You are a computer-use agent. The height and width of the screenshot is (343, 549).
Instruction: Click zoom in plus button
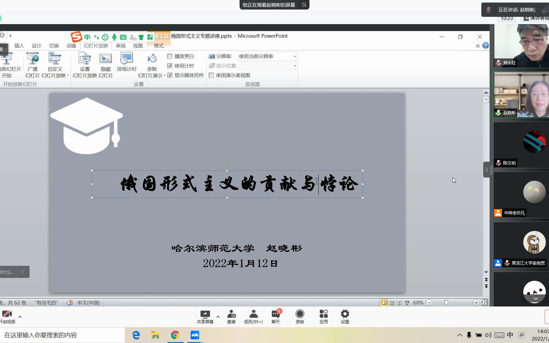pyautogui.click(x=476, y=303)
